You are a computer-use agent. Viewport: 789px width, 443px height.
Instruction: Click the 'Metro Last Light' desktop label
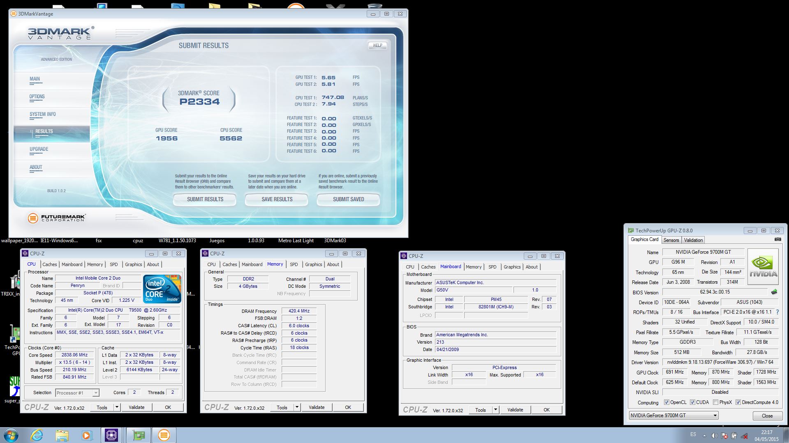(x=296, y=241)
